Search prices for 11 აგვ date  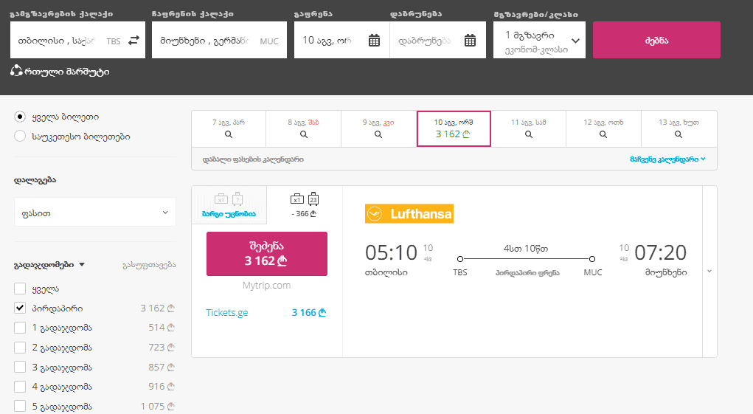pyautogui.click(x=529, y=134)
